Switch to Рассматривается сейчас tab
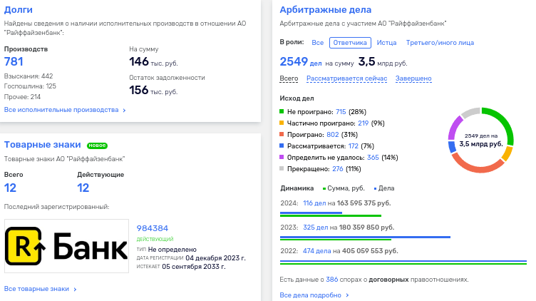Viewport: 536px width, 301px height. click(x=346, y=78)
